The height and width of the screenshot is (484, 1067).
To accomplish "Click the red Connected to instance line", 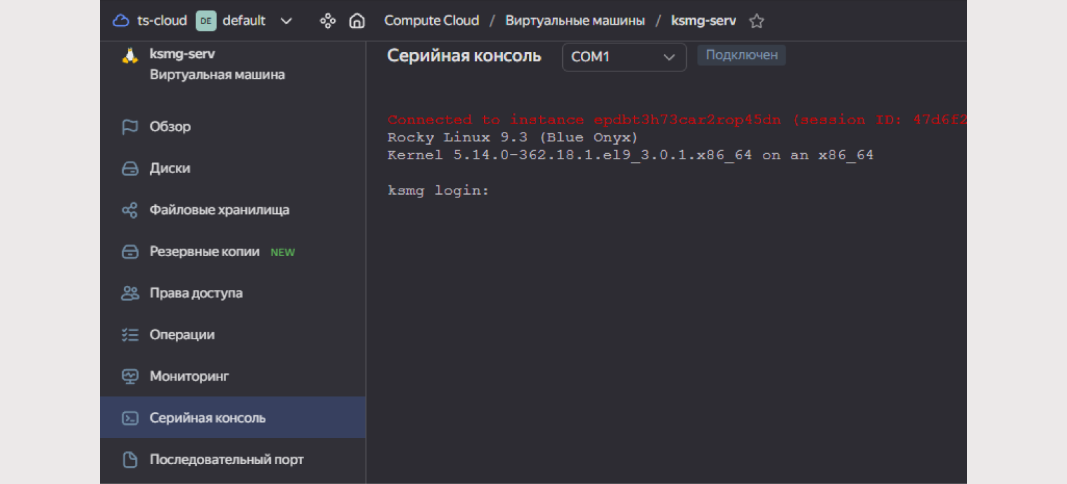I will click(x=677, y=120).
